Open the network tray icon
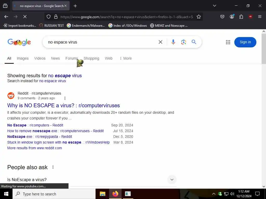The height and width of the screenshot is (199, 266). click(x=226, y=194)
